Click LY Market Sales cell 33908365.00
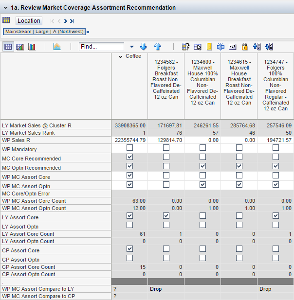The width and height of the screenshot is (294, 300). click(129, 125)
